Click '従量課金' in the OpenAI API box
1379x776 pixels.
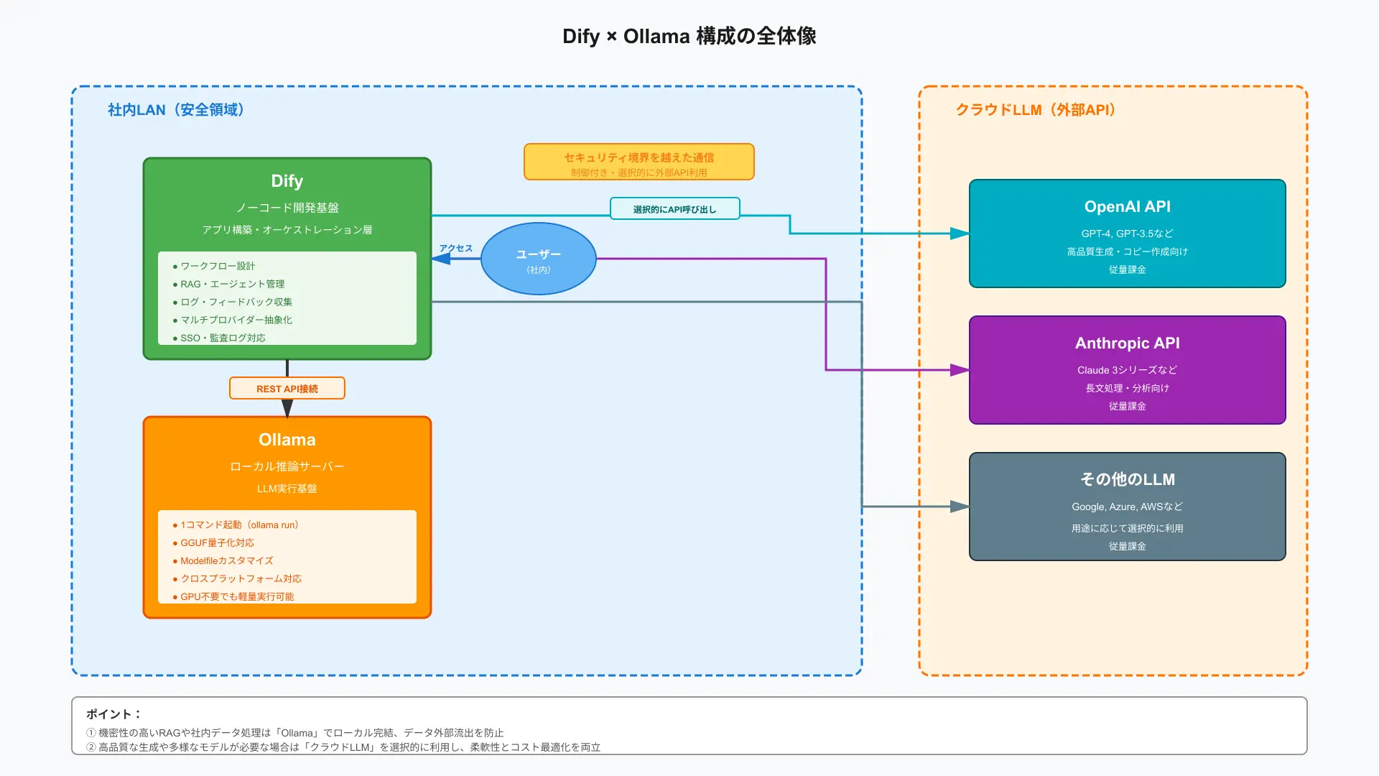pos(1127,269)
